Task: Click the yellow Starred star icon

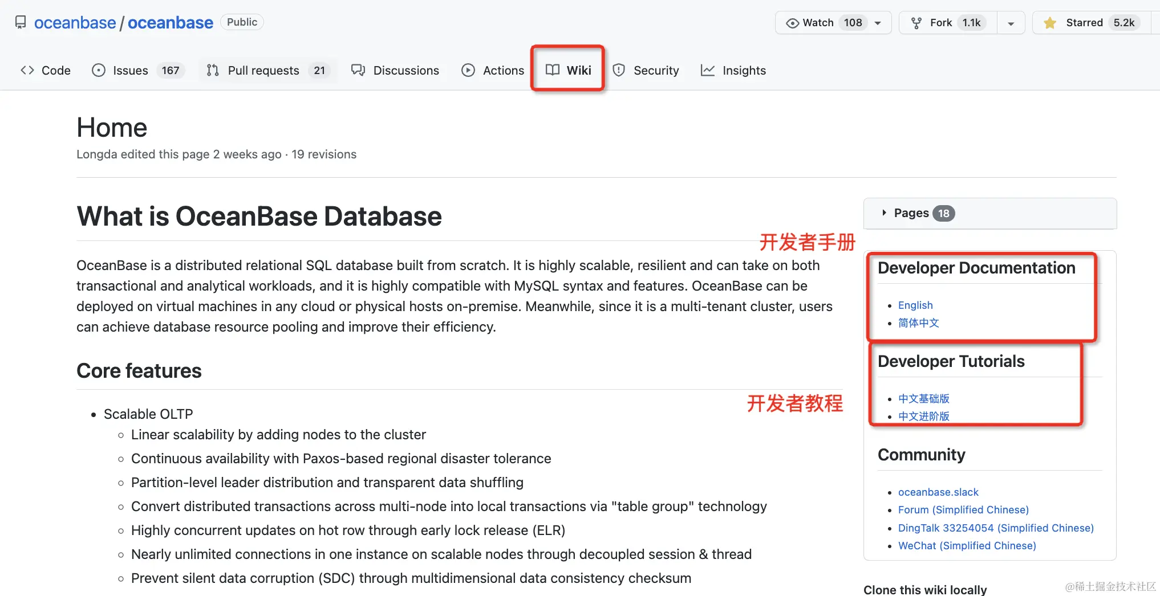Action: click(1050, 23)
